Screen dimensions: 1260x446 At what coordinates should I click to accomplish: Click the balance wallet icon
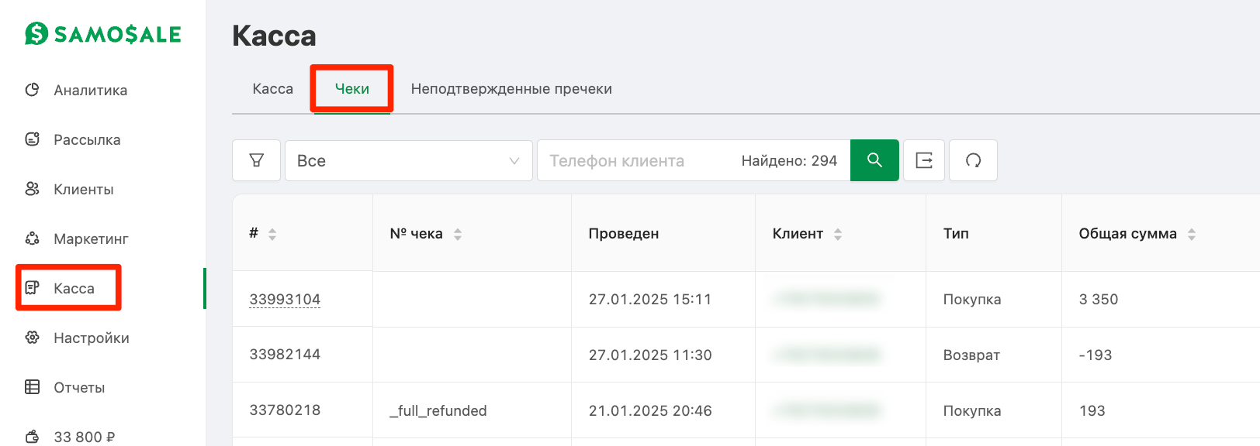tap(33, 437)
